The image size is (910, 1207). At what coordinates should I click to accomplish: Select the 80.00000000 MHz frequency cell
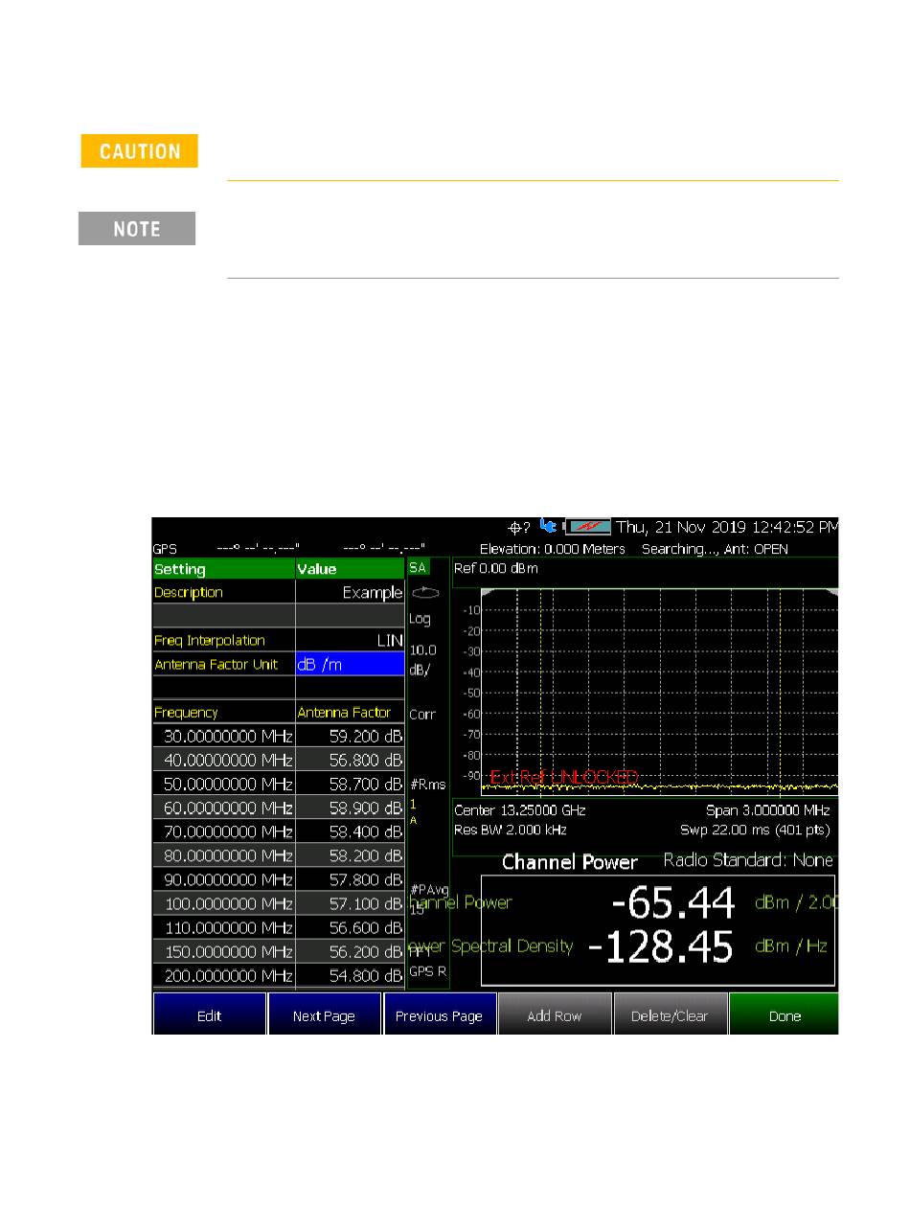(224, 855)
